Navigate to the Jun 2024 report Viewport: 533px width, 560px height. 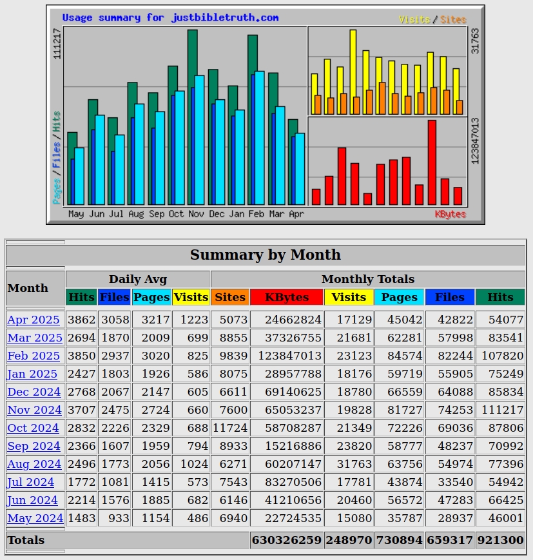point(32,500)
